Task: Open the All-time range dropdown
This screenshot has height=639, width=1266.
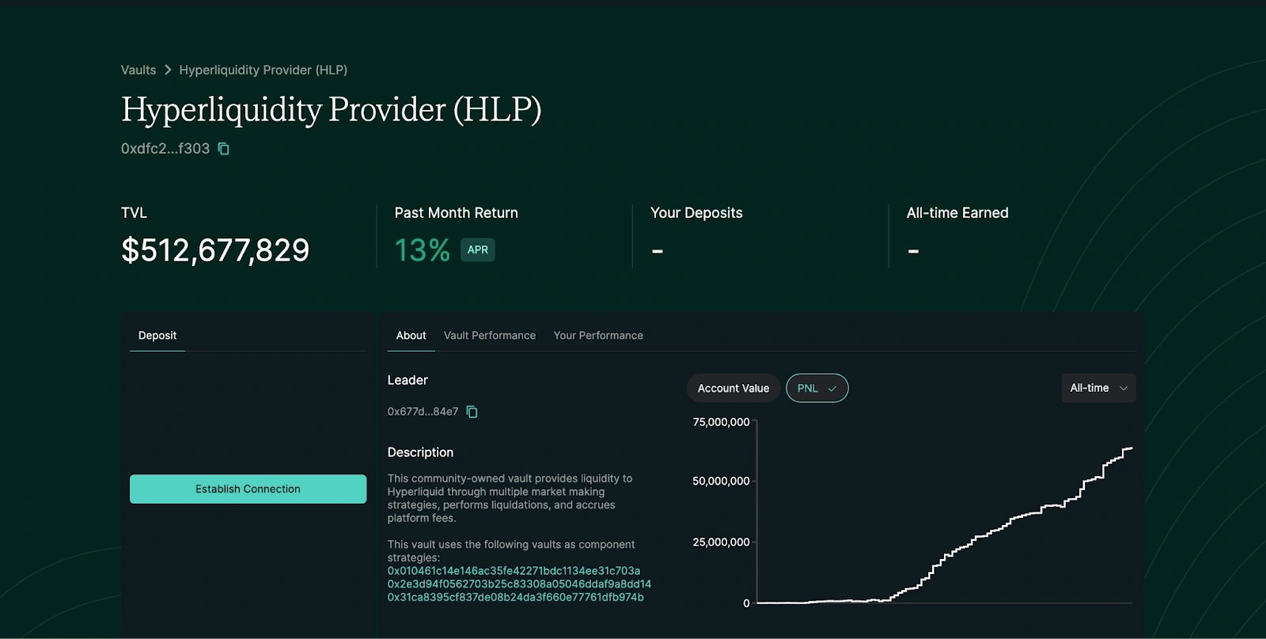Action: [x=1097, y=389]
